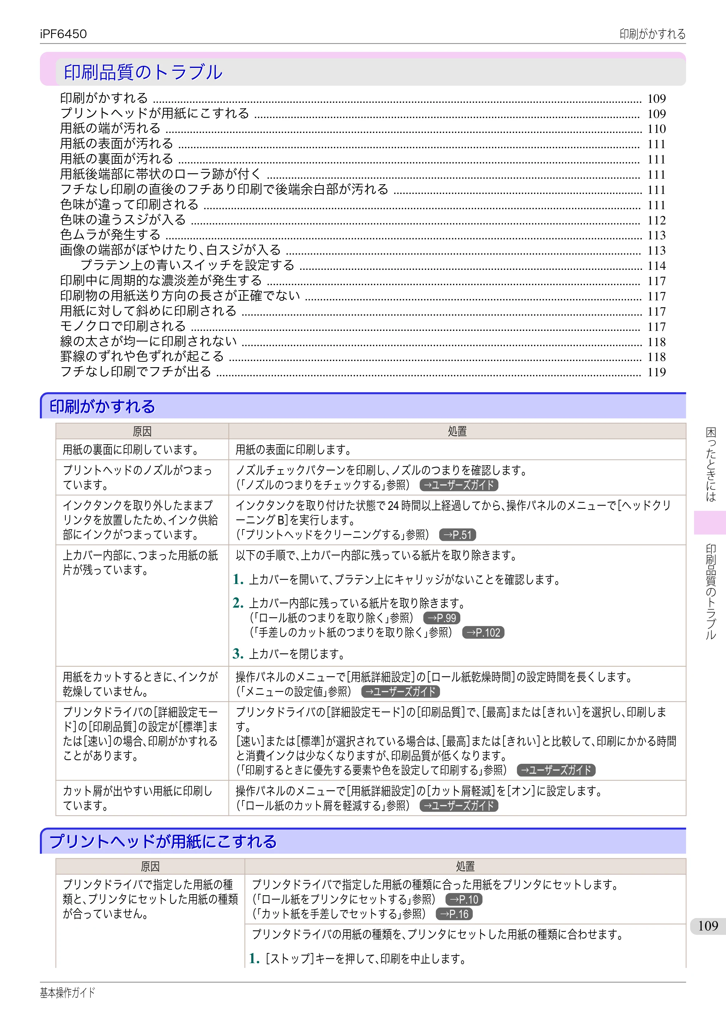Open TOC entry 線の太さが均一に印刷されない

coord(363,341)
